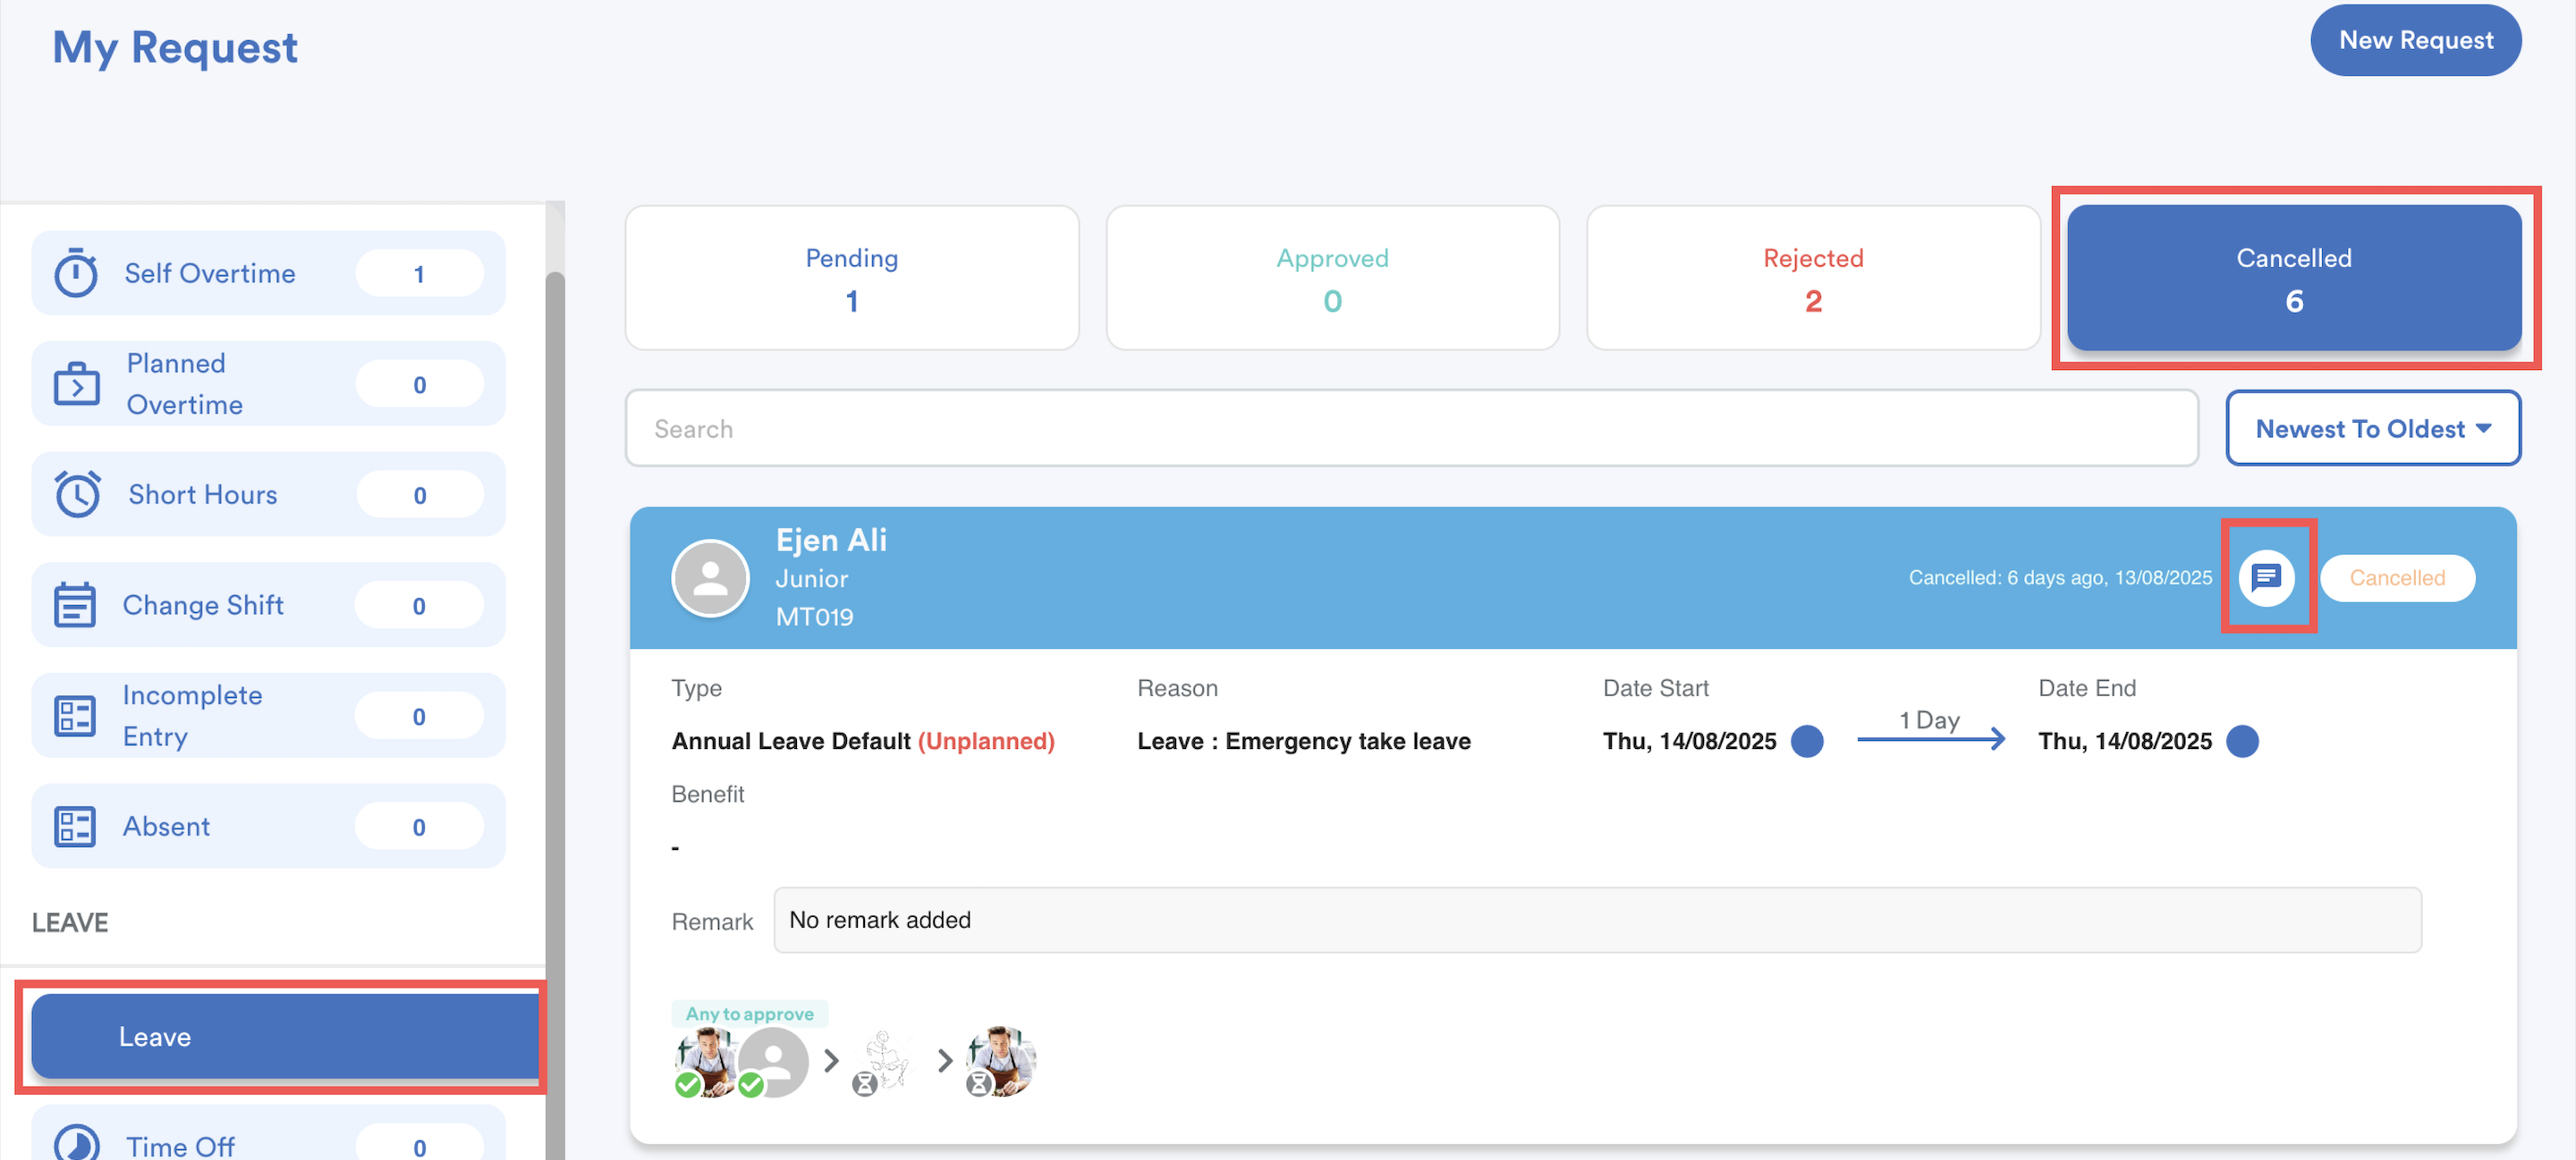Screen dimensions: 2576x1160
Task: Click the grey placeholder approver avatar
Action: coord(771,1063)
